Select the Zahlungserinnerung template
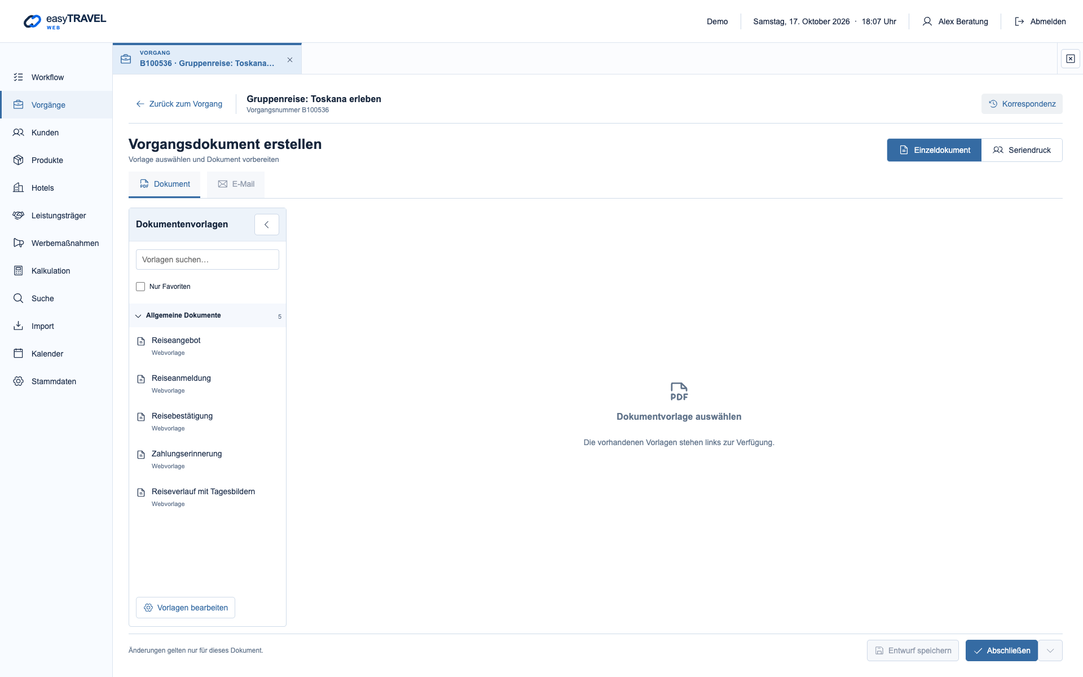 [x=208, y=460]
